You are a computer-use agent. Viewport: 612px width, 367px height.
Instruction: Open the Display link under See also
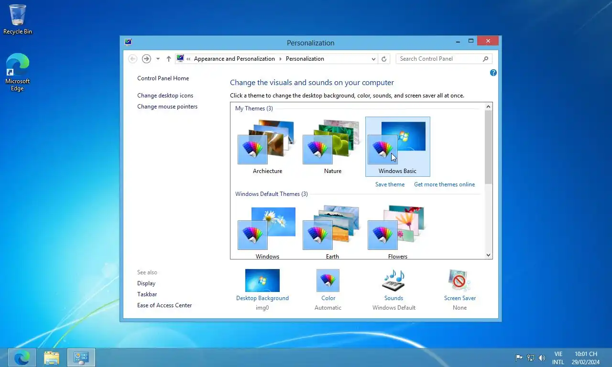coord(146,283)
